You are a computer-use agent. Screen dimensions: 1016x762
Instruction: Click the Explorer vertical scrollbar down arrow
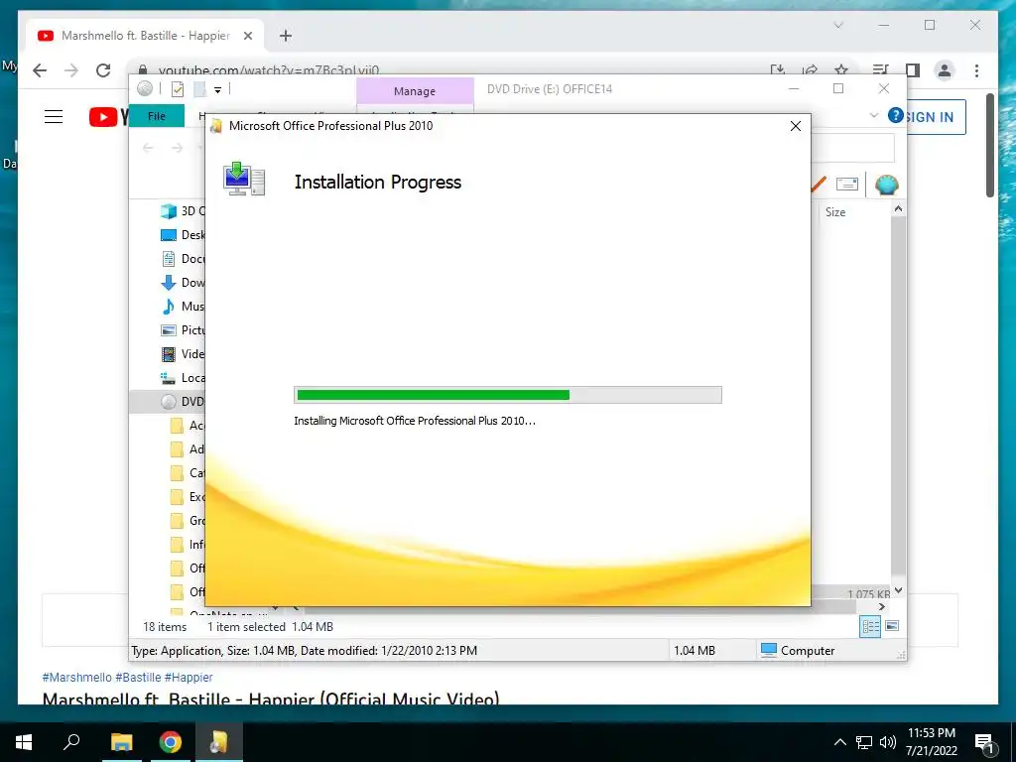tap(898, 590)
